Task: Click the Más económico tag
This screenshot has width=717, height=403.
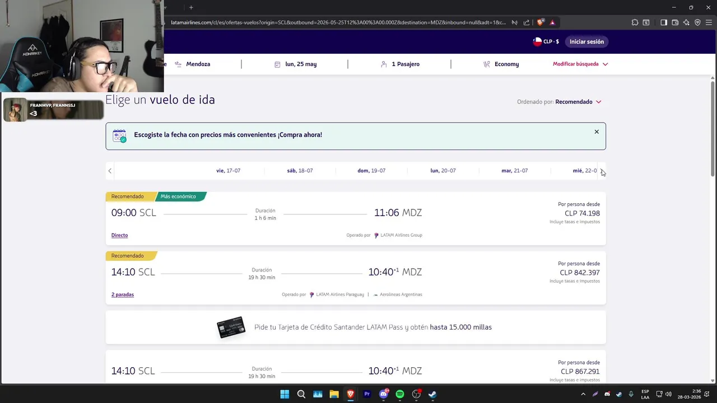Action: (x=179, y=196)
